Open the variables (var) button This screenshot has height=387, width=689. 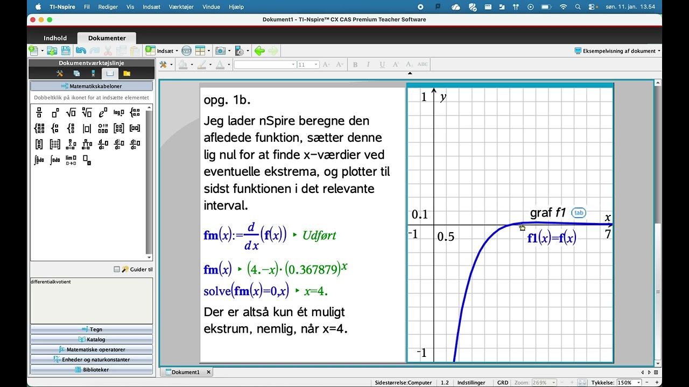click(186, 51)
